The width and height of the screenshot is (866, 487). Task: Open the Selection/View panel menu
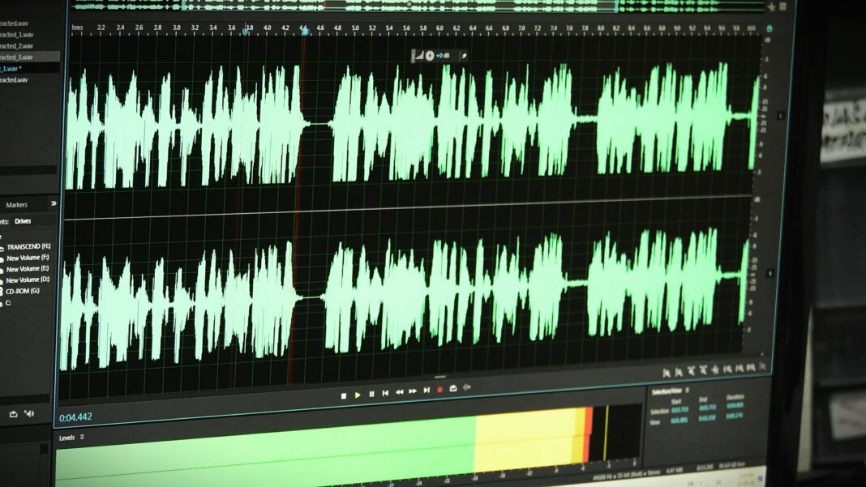coord(688,391)
